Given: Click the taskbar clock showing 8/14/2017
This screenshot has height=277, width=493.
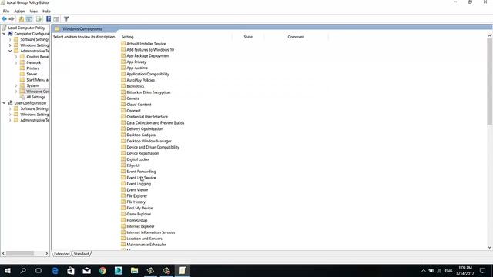Looking at the screenshot, I should coord(465,271).
